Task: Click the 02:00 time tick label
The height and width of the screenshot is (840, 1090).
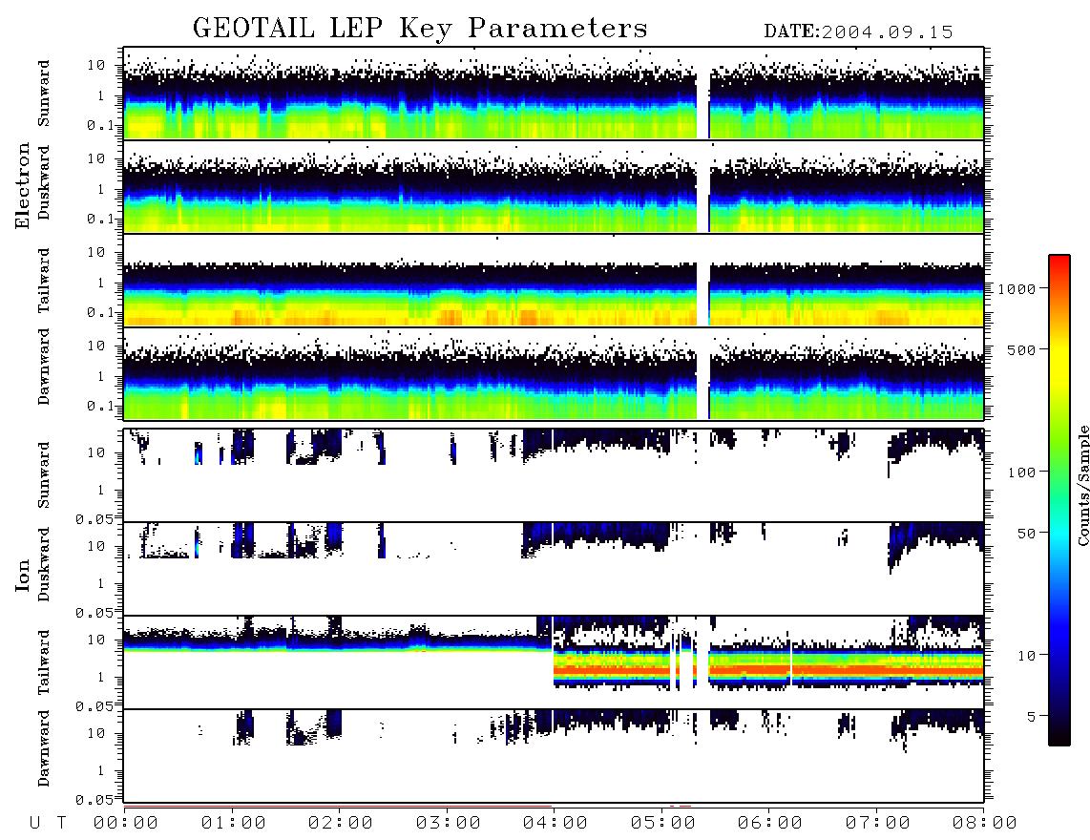Action: (341, 824)
